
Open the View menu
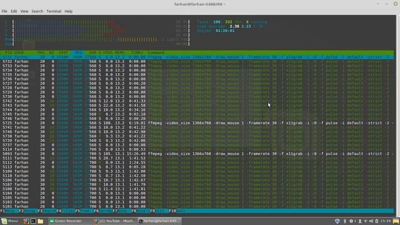point(24,11)
